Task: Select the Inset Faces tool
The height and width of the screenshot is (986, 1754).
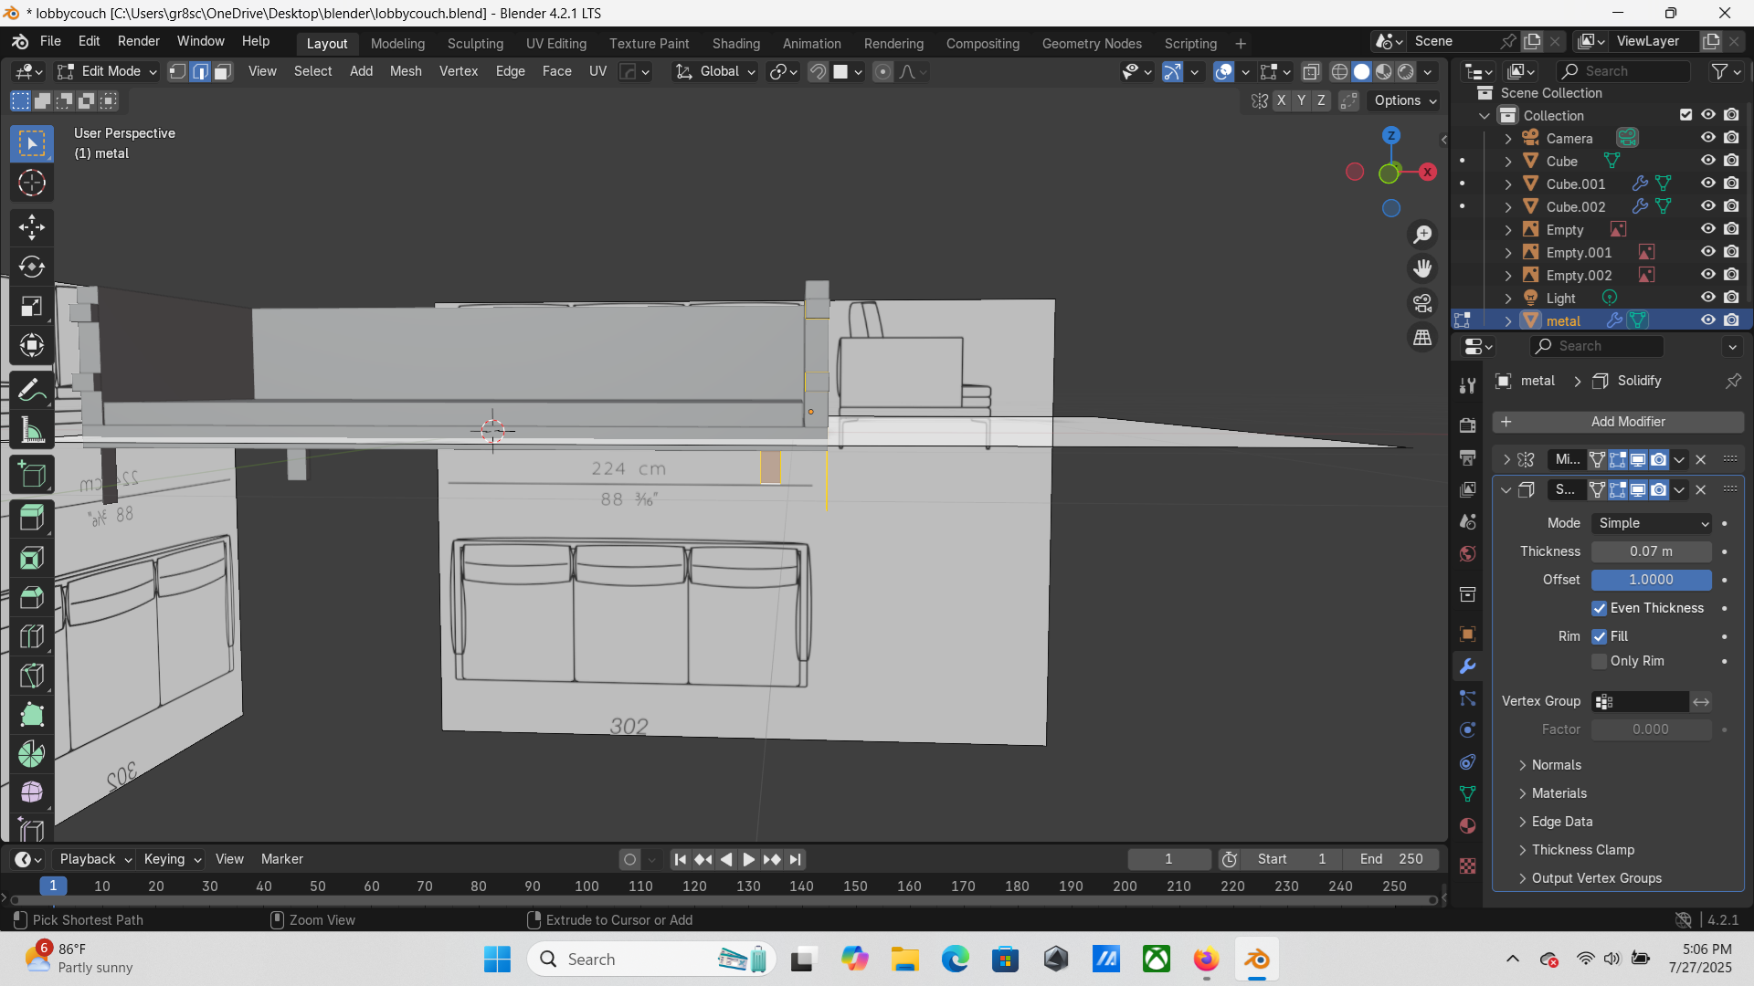Action: pyautogui.click(x=32, y=558)
